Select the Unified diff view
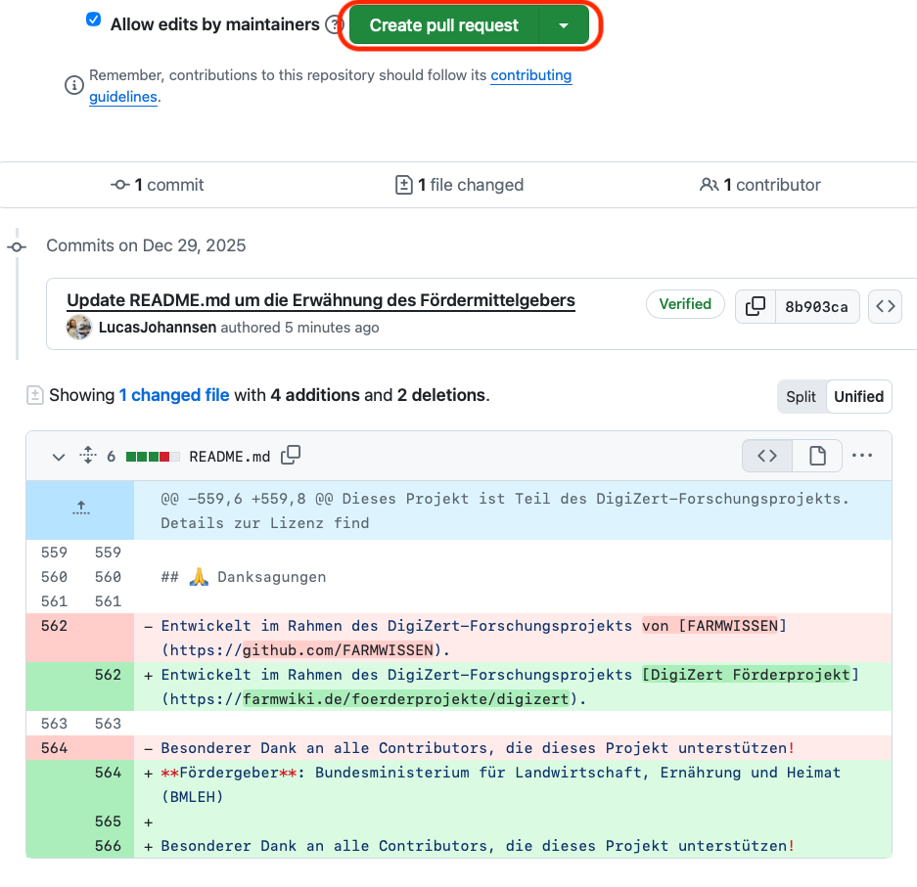917x887 pixels. 858,397
